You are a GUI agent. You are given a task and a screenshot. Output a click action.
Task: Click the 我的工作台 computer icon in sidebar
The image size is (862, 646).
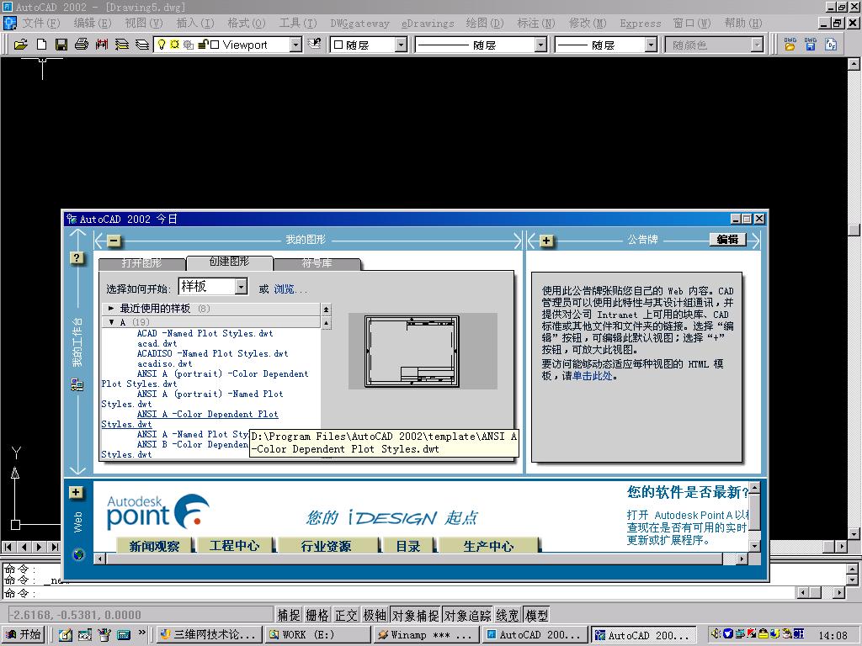(x=77, y=384)
